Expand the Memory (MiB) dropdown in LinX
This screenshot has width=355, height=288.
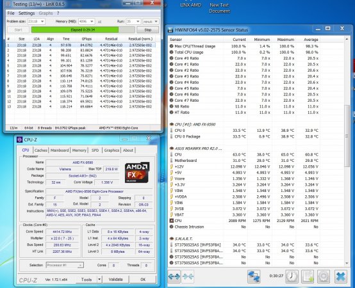pos(92,22)
